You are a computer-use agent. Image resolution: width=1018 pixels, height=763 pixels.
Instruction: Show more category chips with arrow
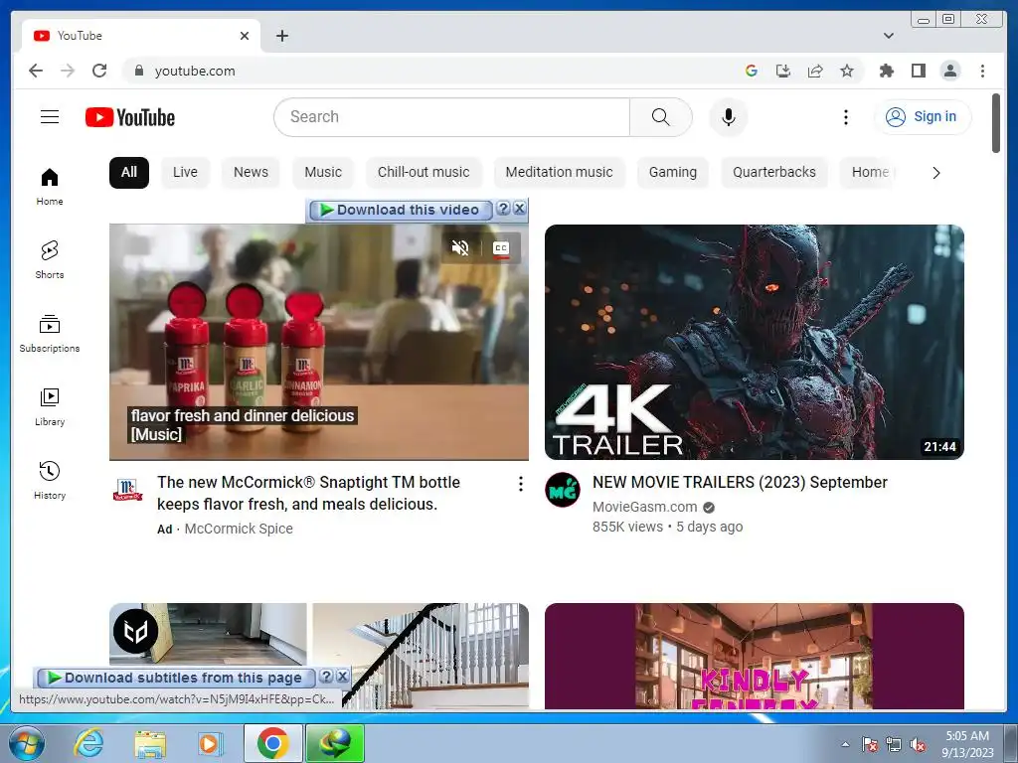tap(935, 173)
